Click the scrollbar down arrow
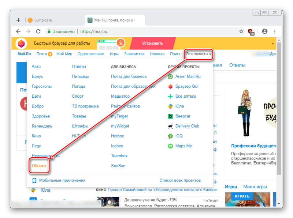Screen dimensions: 293x218 pos(279,204)
